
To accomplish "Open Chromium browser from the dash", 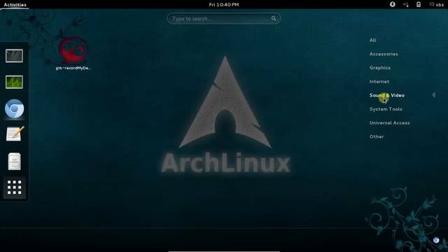I will 14,109.
